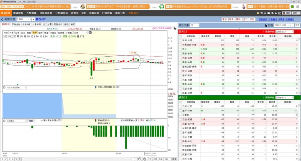Open 大盤籌碼 in main menu

pos(31,13)
